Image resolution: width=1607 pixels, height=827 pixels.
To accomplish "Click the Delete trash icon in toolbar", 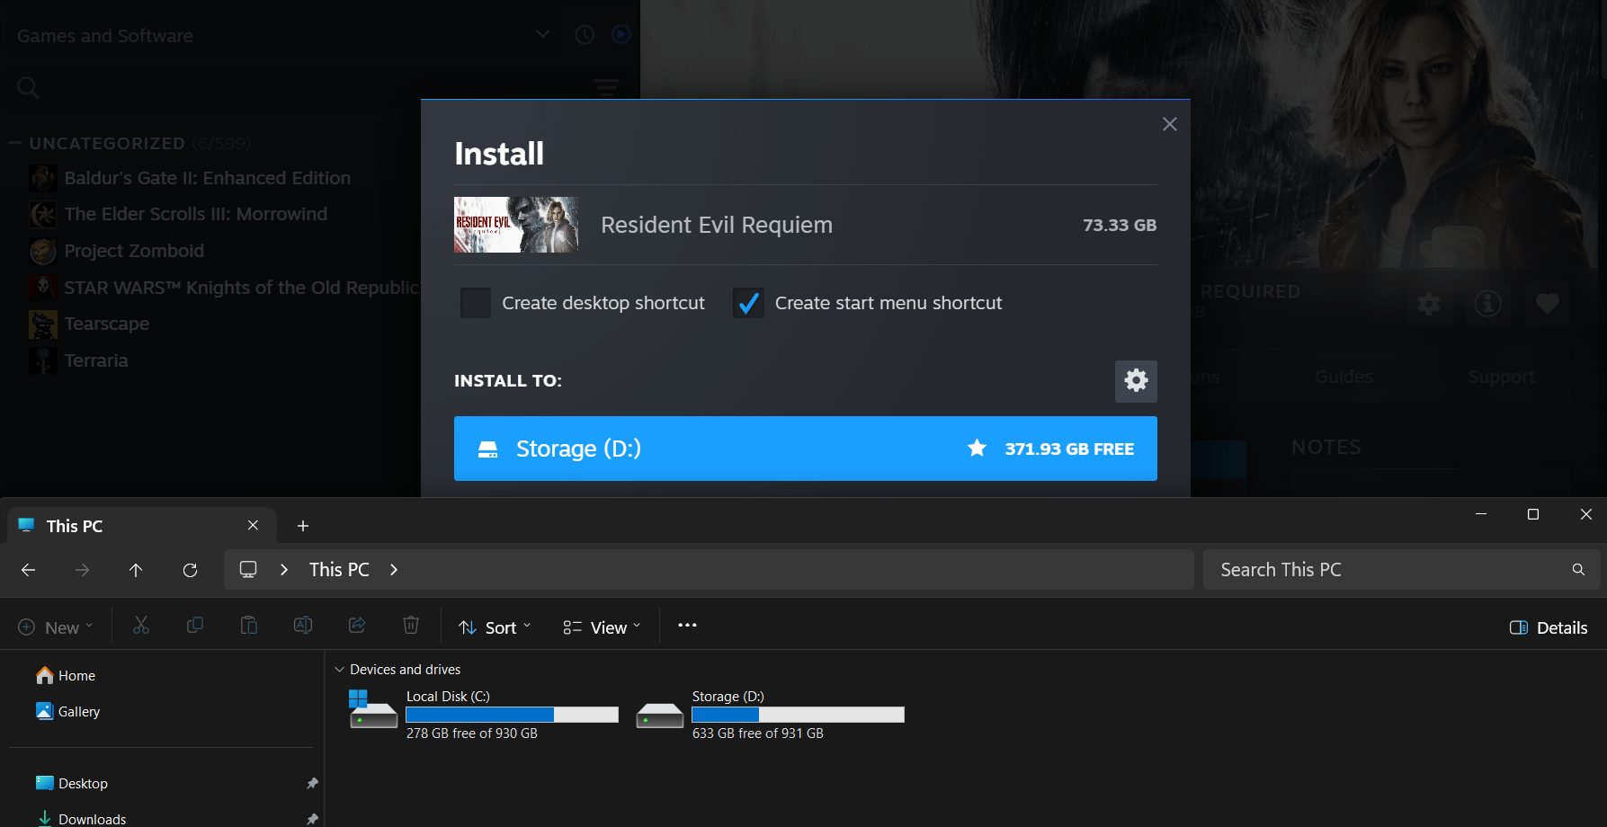I will 411,627.
